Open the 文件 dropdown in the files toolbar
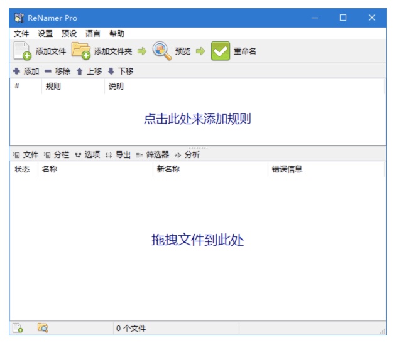 (31, 155)
